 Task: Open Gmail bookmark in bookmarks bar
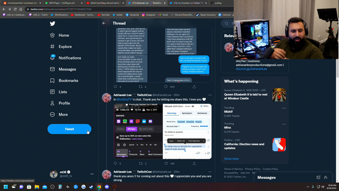click(x=163, y=15)
